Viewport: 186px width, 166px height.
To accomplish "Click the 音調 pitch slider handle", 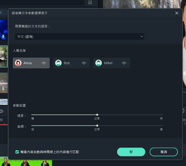I will 97,126.
